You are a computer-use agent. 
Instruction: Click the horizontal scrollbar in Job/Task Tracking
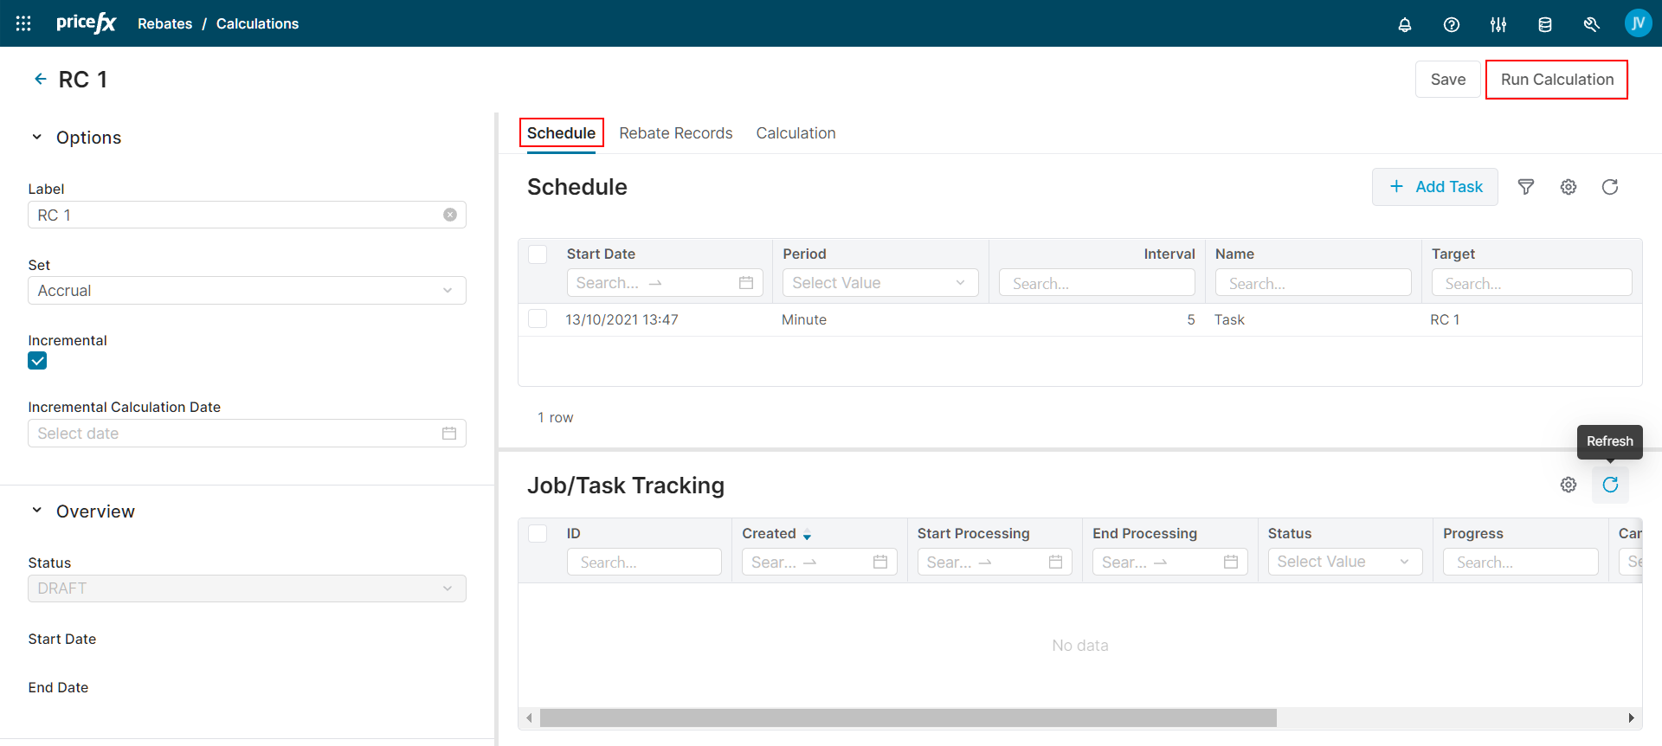tap(907, 717)
